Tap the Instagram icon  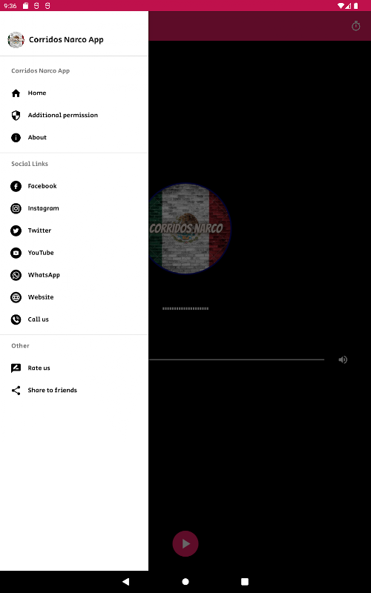pos(16,208)
